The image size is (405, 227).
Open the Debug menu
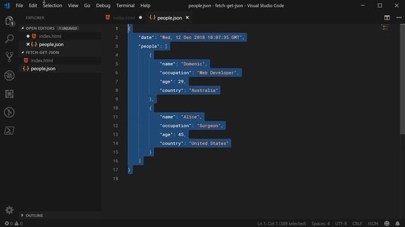[103, 6]
